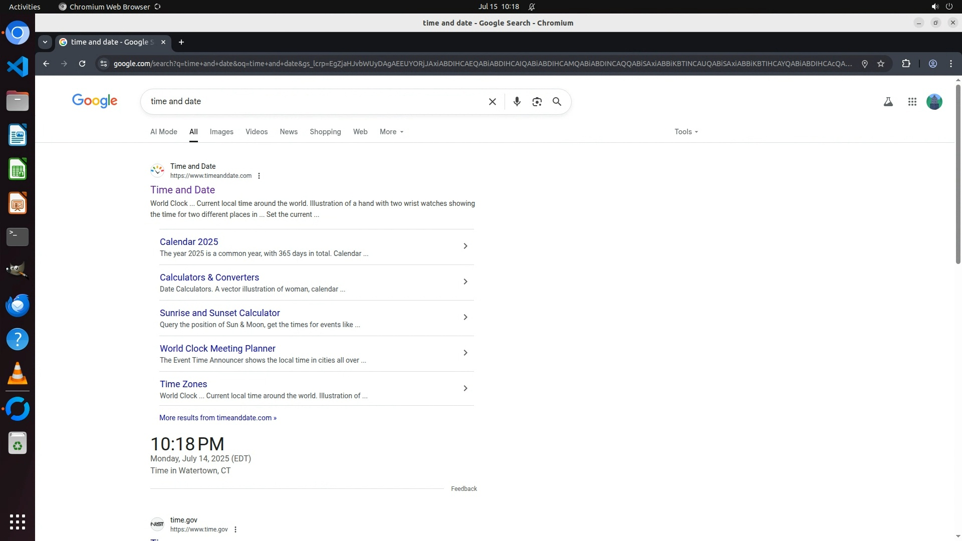Clear the search box text
This screenshot has height=541, width=962.
(x=492, y=102)
